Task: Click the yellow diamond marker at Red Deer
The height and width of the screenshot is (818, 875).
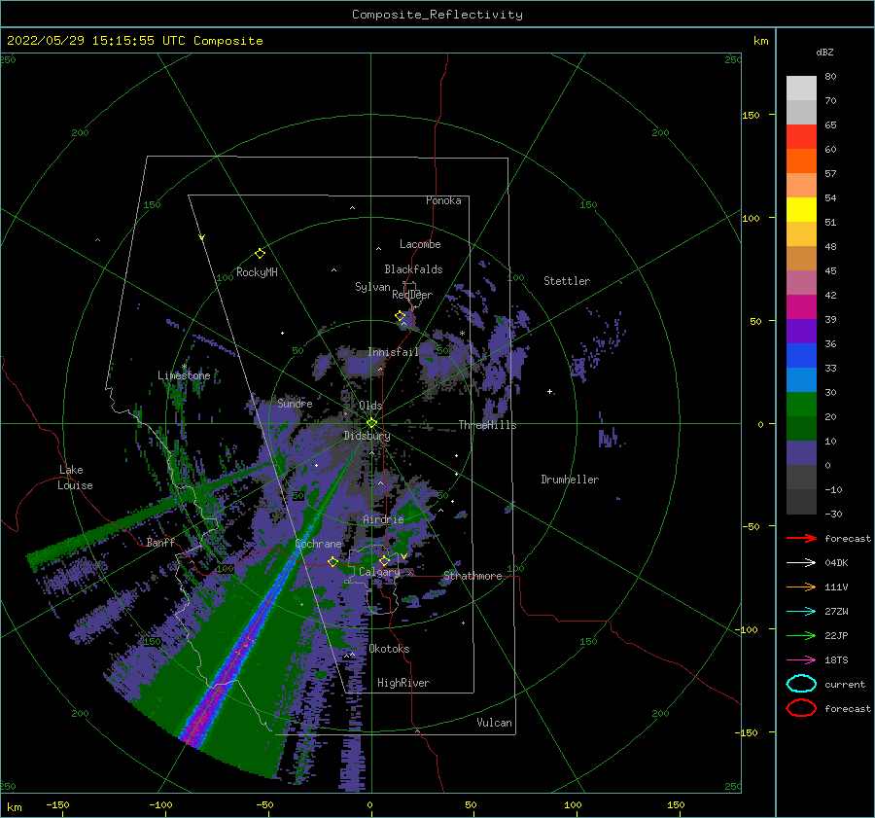Action: point(401,316)
